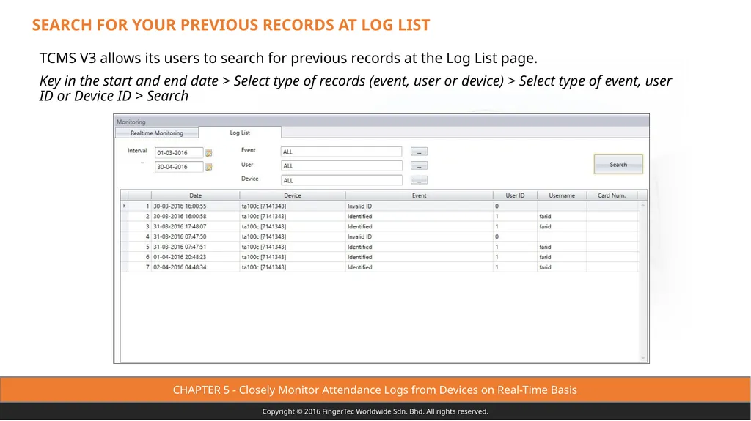Select the Log List tab

coord(240,133)
